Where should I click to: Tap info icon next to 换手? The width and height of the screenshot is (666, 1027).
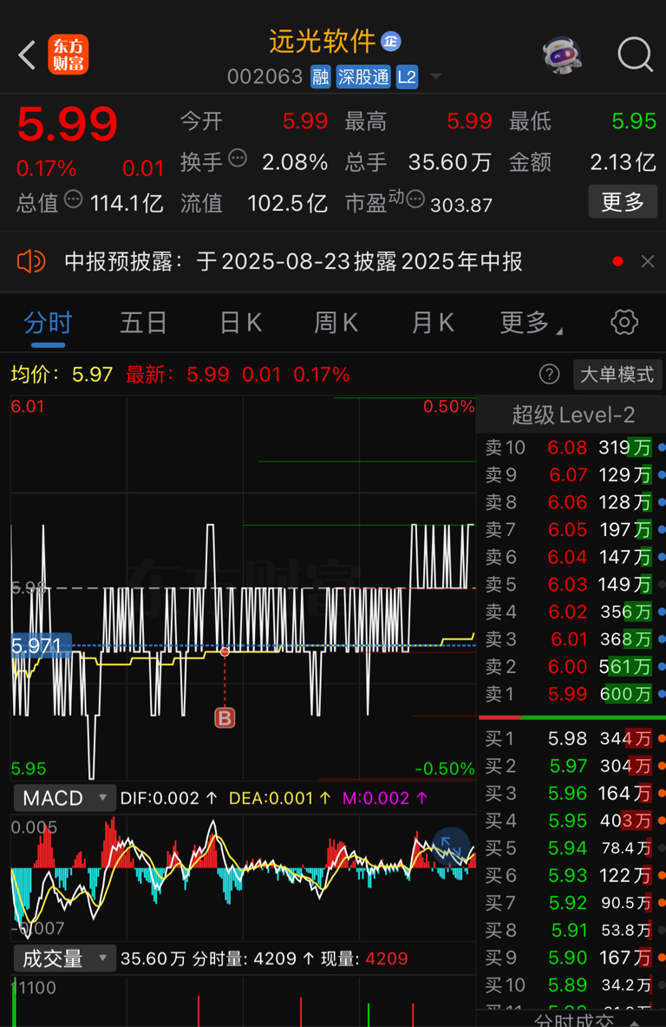click(237, 158)
